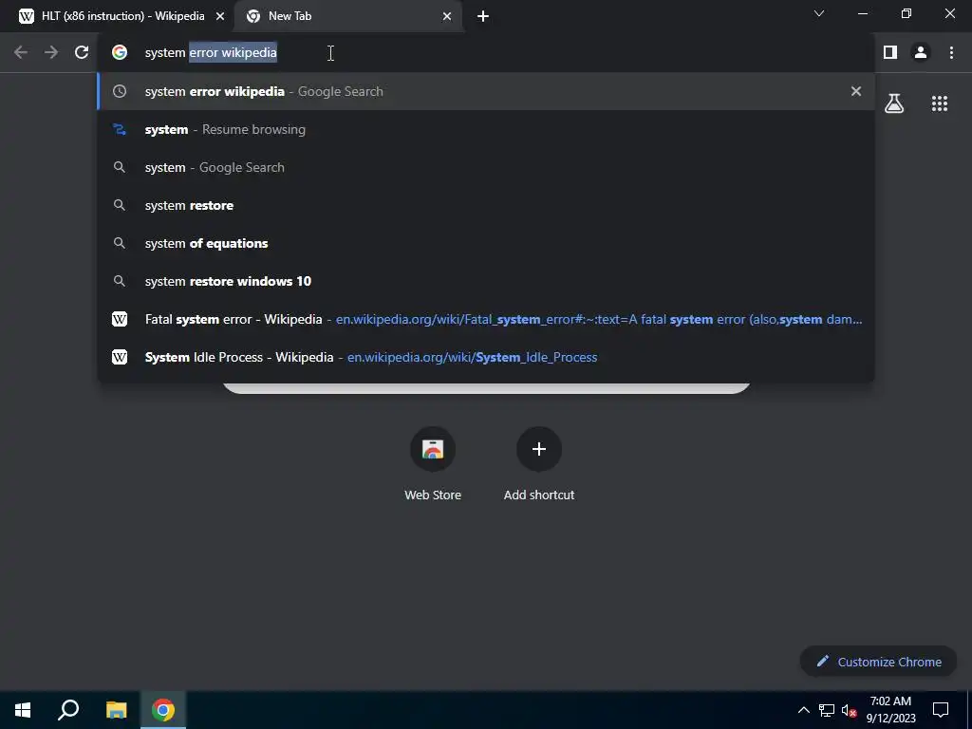Close the HLT Wikipedia tab
This screenshot has width=972, height=729.
coord(220,16)
